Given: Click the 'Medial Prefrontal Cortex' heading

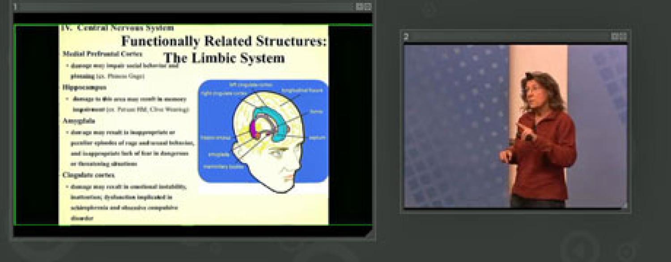Looking at the screenshot, I should 102,54.
